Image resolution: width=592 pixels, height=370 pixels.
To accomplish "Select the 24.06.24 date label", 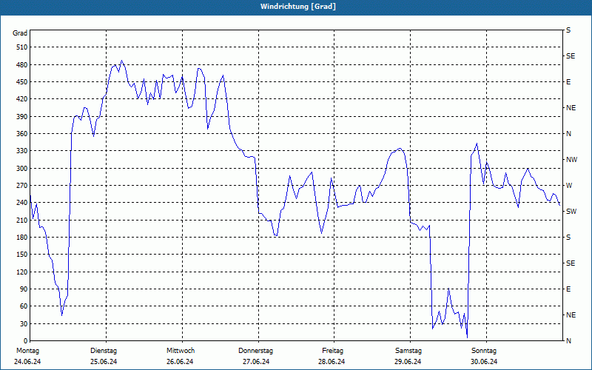I will (x=27, y=362).
